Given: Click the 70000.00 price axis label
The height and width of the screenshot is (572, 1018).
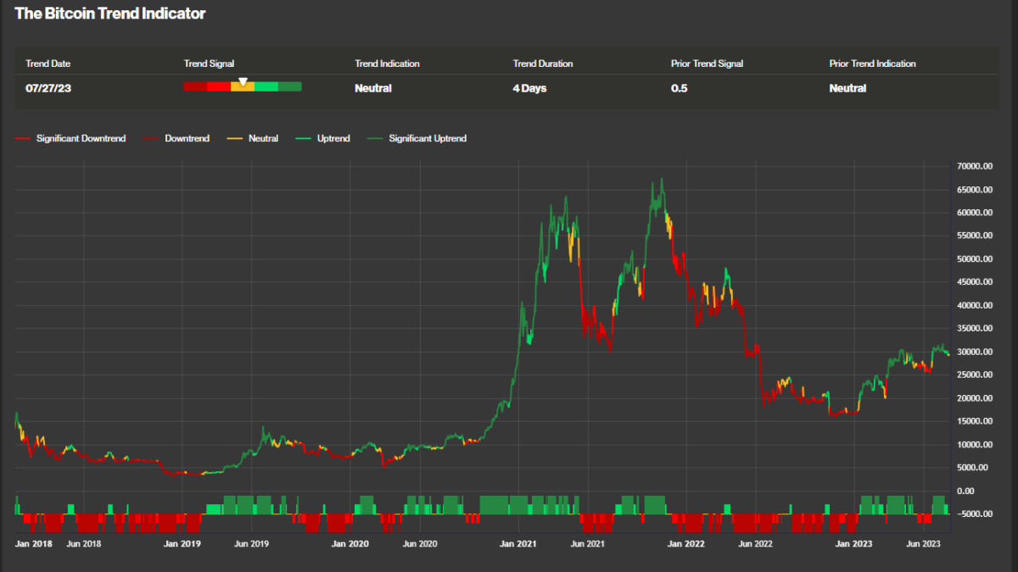Looking at the screenshot, I should (973, 166).
